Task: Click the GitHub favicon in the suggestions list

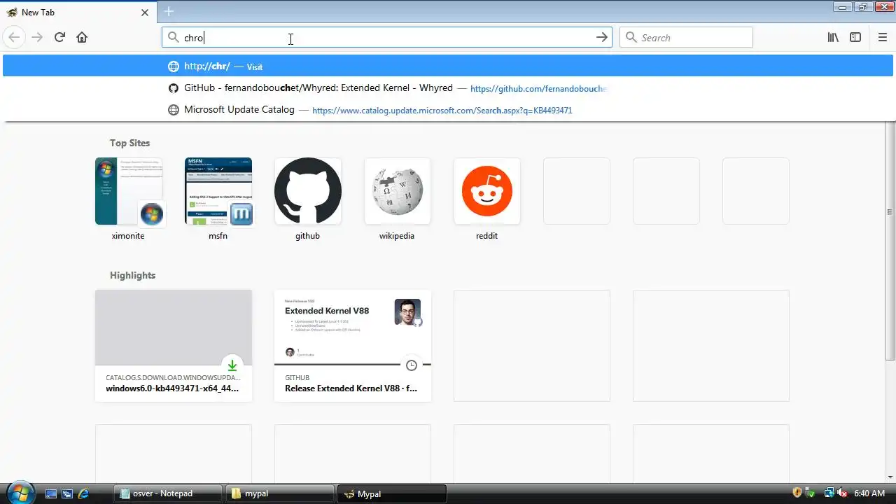Action: (x=174, y=88)
